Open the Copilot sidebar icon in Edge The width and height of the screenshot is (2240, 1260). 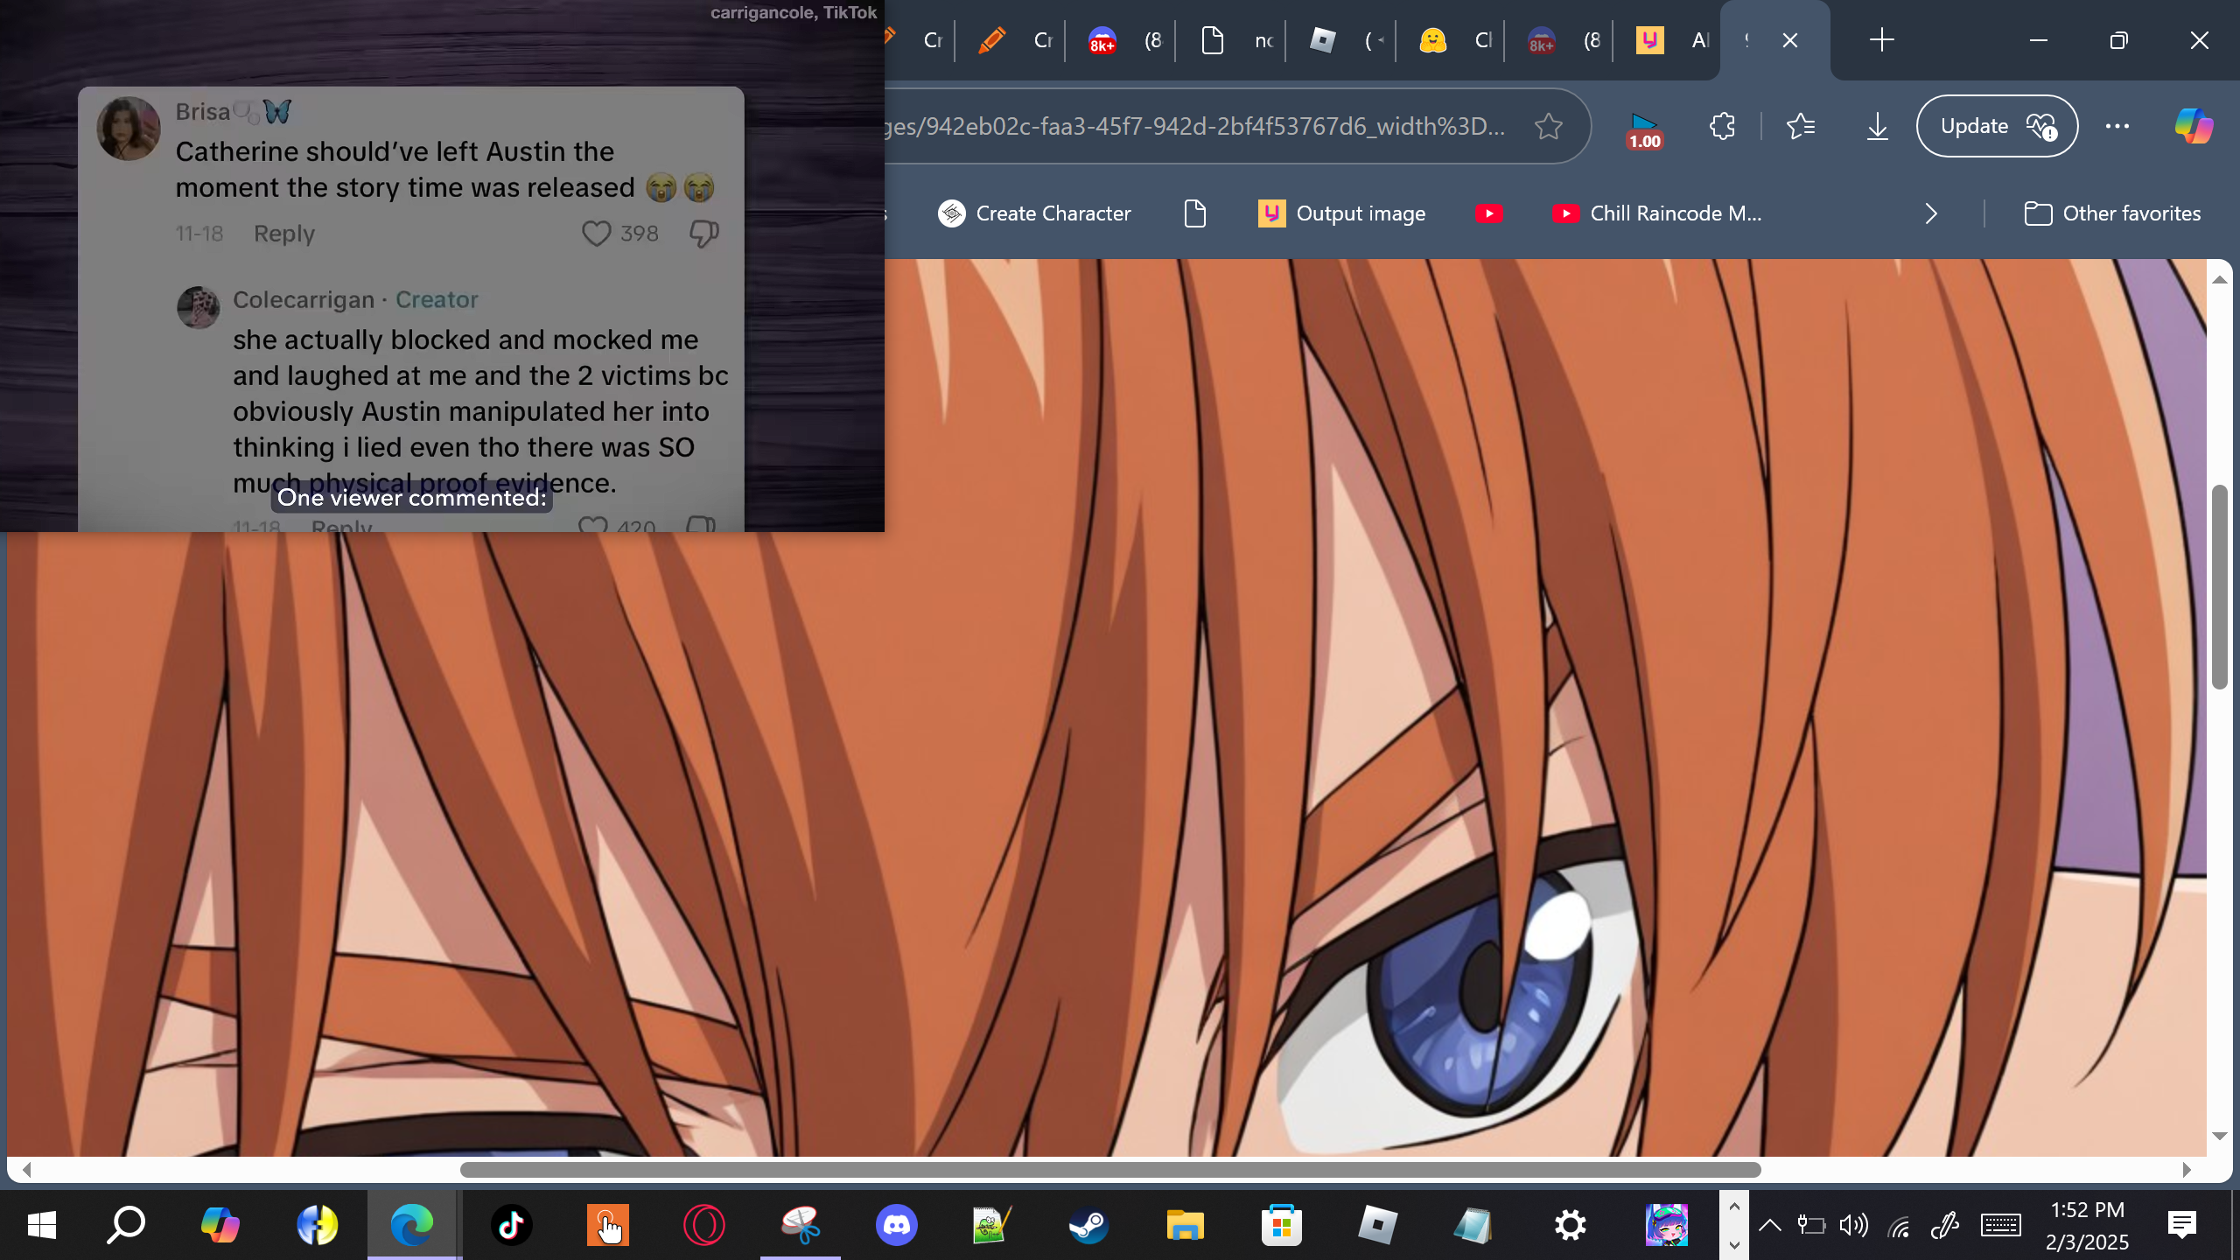point(2194,126)
